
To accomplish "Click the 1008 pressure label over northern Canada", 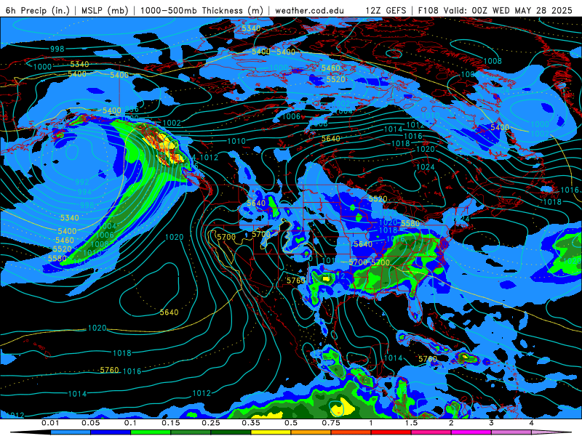I will 493,61.
